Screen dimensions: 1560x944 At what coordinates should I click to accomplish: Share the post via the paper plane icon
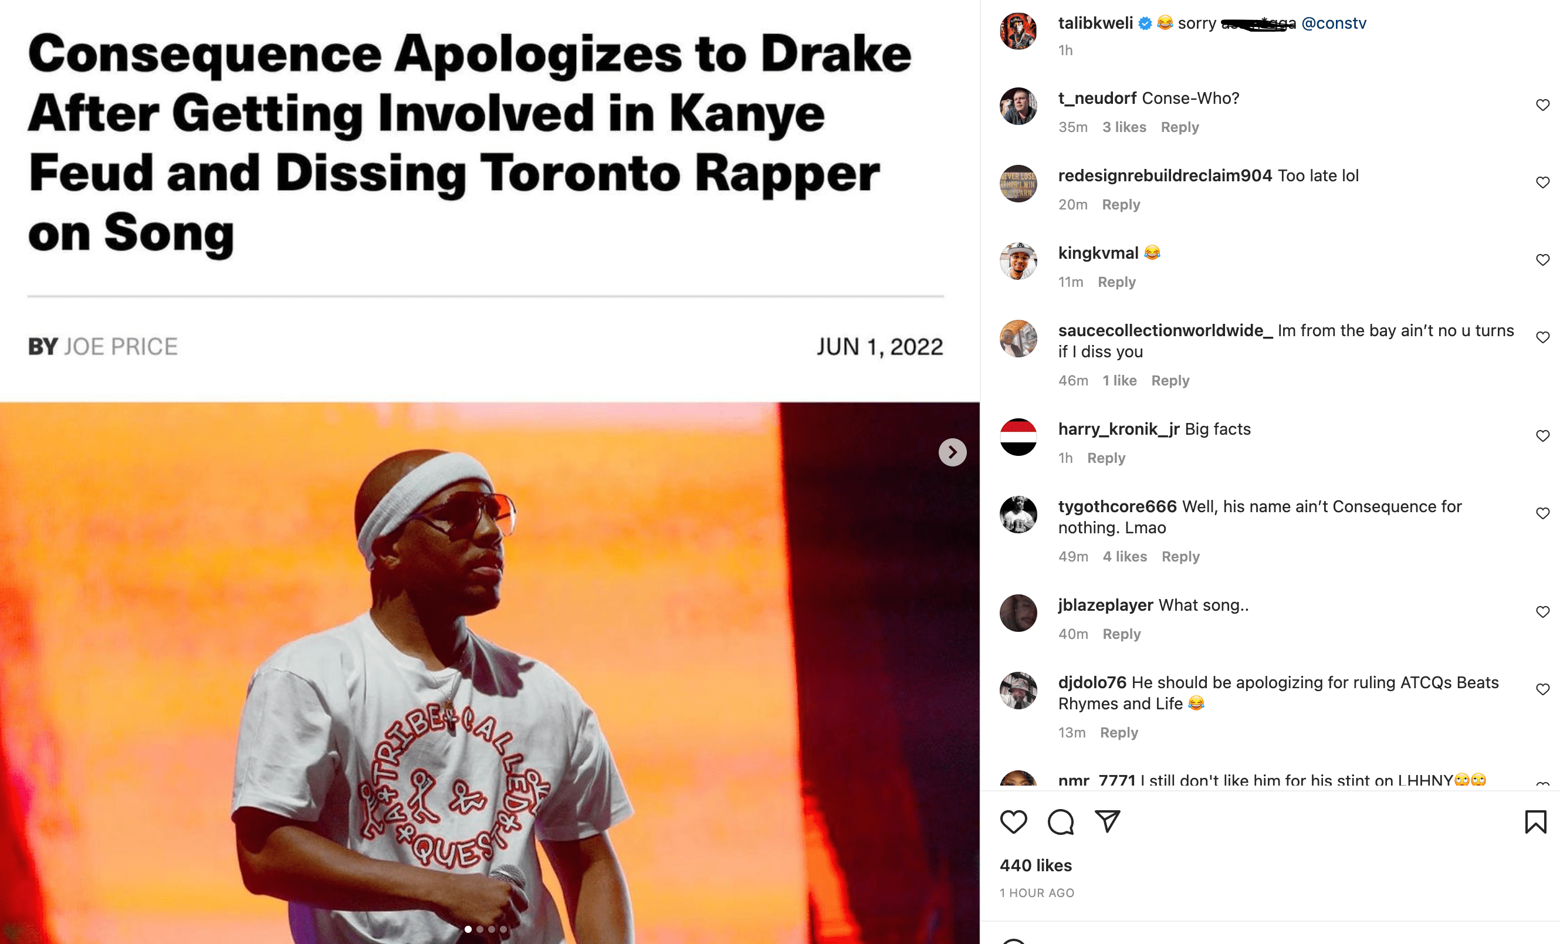pos(1108,823)
